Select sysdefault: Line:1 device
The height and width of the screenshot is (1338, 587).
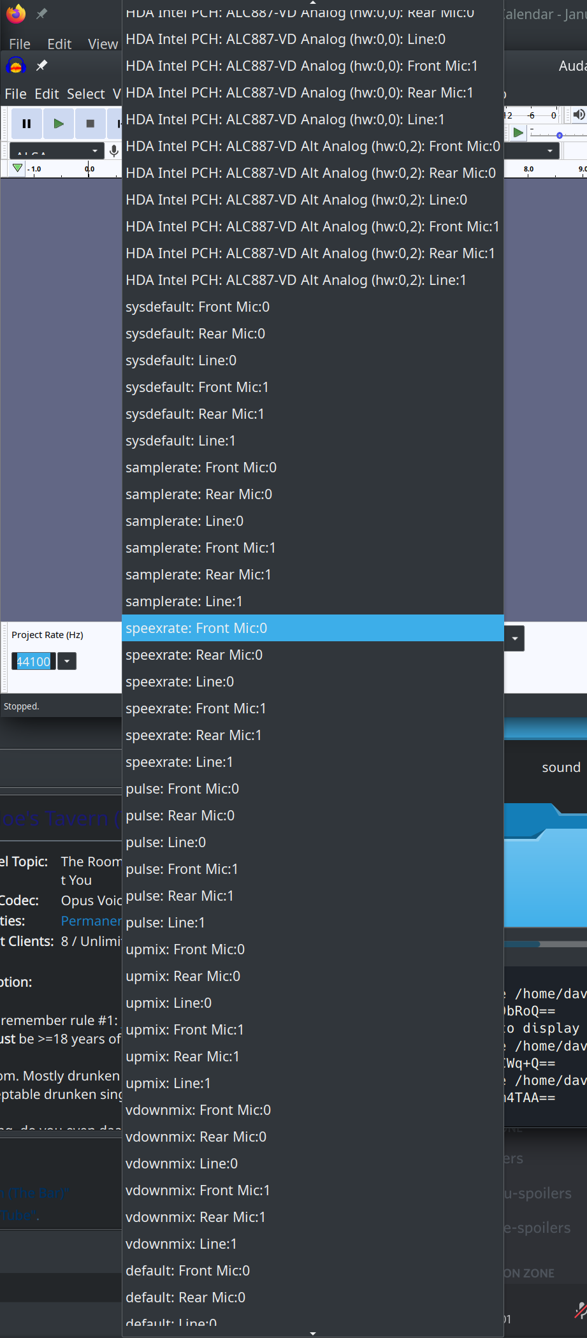click(312, 440)
